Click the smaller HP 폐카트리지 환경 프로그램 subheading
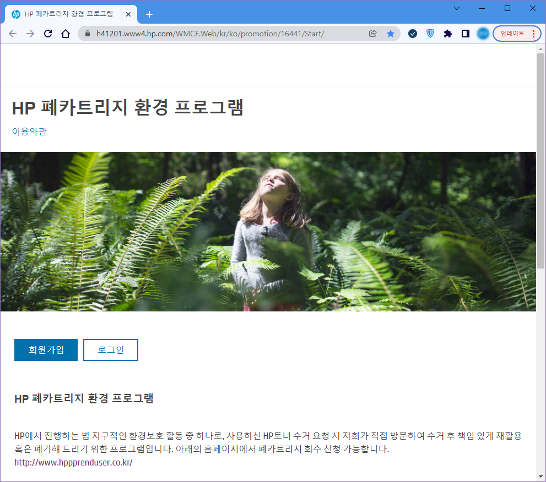Screen dimensions: 546x482 point(84,398)
